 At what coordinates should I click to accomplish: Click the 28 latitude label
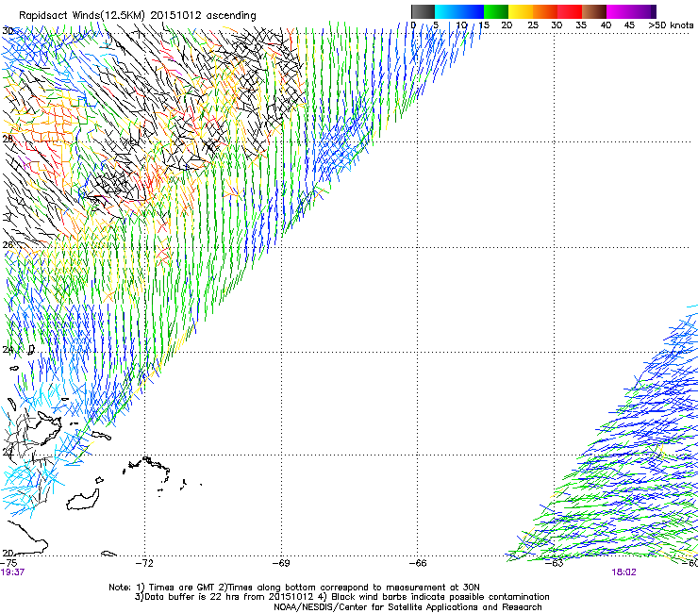[8, 139]
